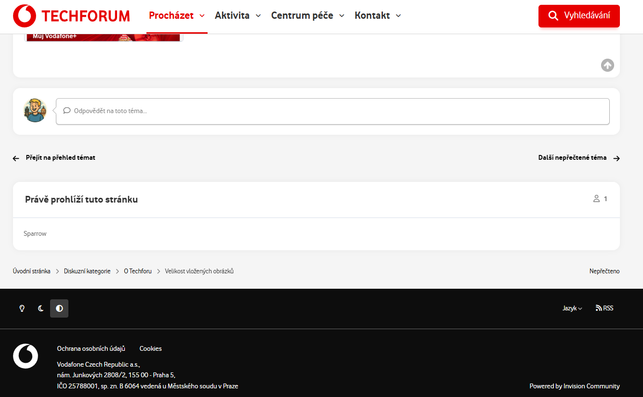Click the red Vyhledávání search button
Image resolution: width=643 pixels, height=397 pixels.
coord(579,16)
